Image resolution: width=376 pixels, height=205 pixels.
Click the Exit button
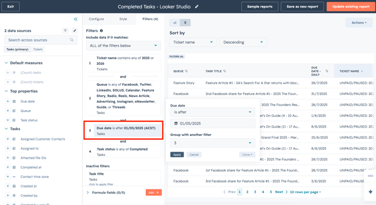tap(10, 7)
